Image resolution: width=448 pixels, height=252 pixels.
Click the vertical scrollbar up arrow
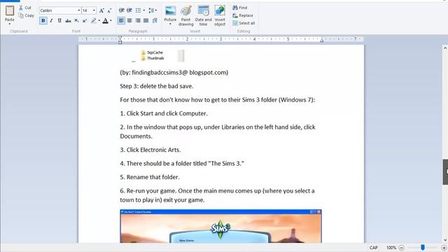(445, 48)
